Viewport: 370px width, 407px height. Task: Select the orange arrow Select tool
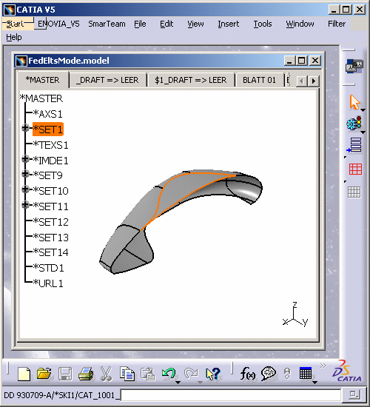pos(354,102)
